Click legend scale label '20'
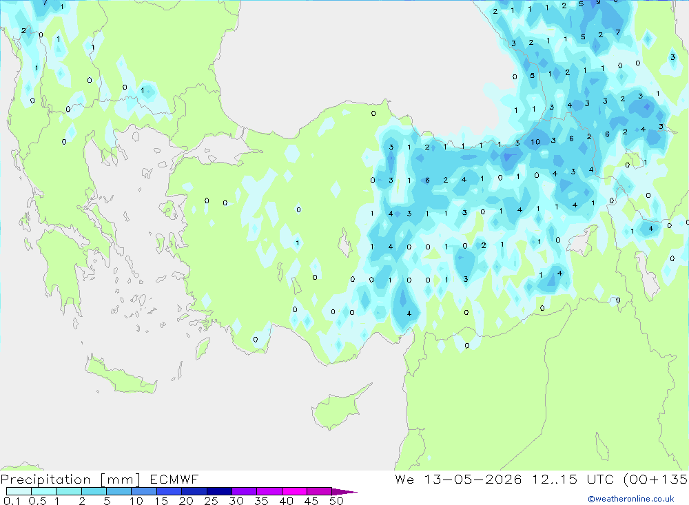Image resolution: width=689 pixels, height=505 pixels. pos(186,501)
